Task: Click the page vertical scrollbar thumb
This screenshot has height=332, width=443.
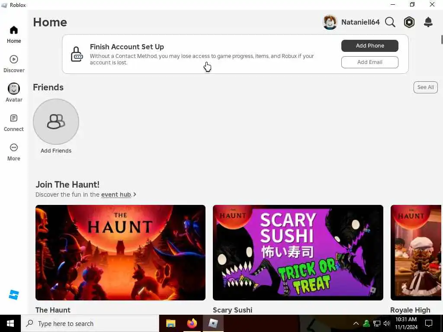Action: (x=442, y=39)
